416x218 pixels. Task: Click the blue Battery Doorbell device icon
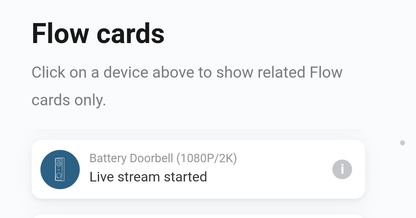pyautogui.click(x=60, y=170)
